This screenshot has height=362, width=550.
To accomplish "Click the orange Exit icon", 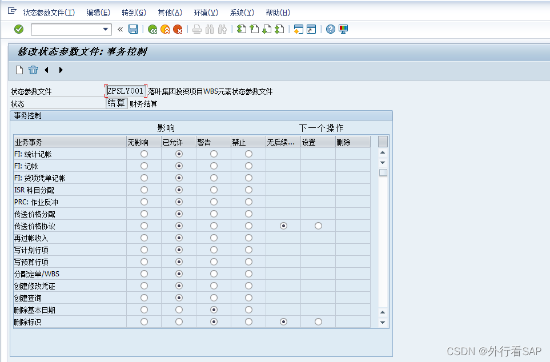I will [x=165, y=29].
